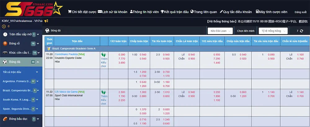Viewport: 310px width, 127px height.
Task: Select full match 1X2 odds 2.500 for Vasco
Action: click(x=122, y=92)
